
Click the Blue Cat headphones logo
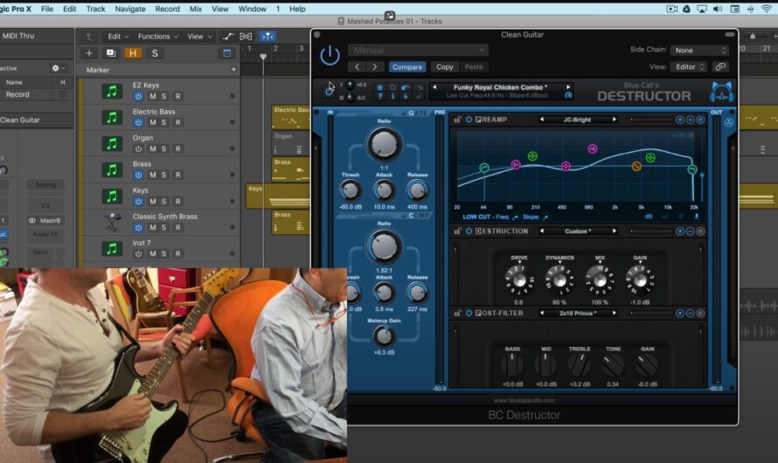coord(722,93)
